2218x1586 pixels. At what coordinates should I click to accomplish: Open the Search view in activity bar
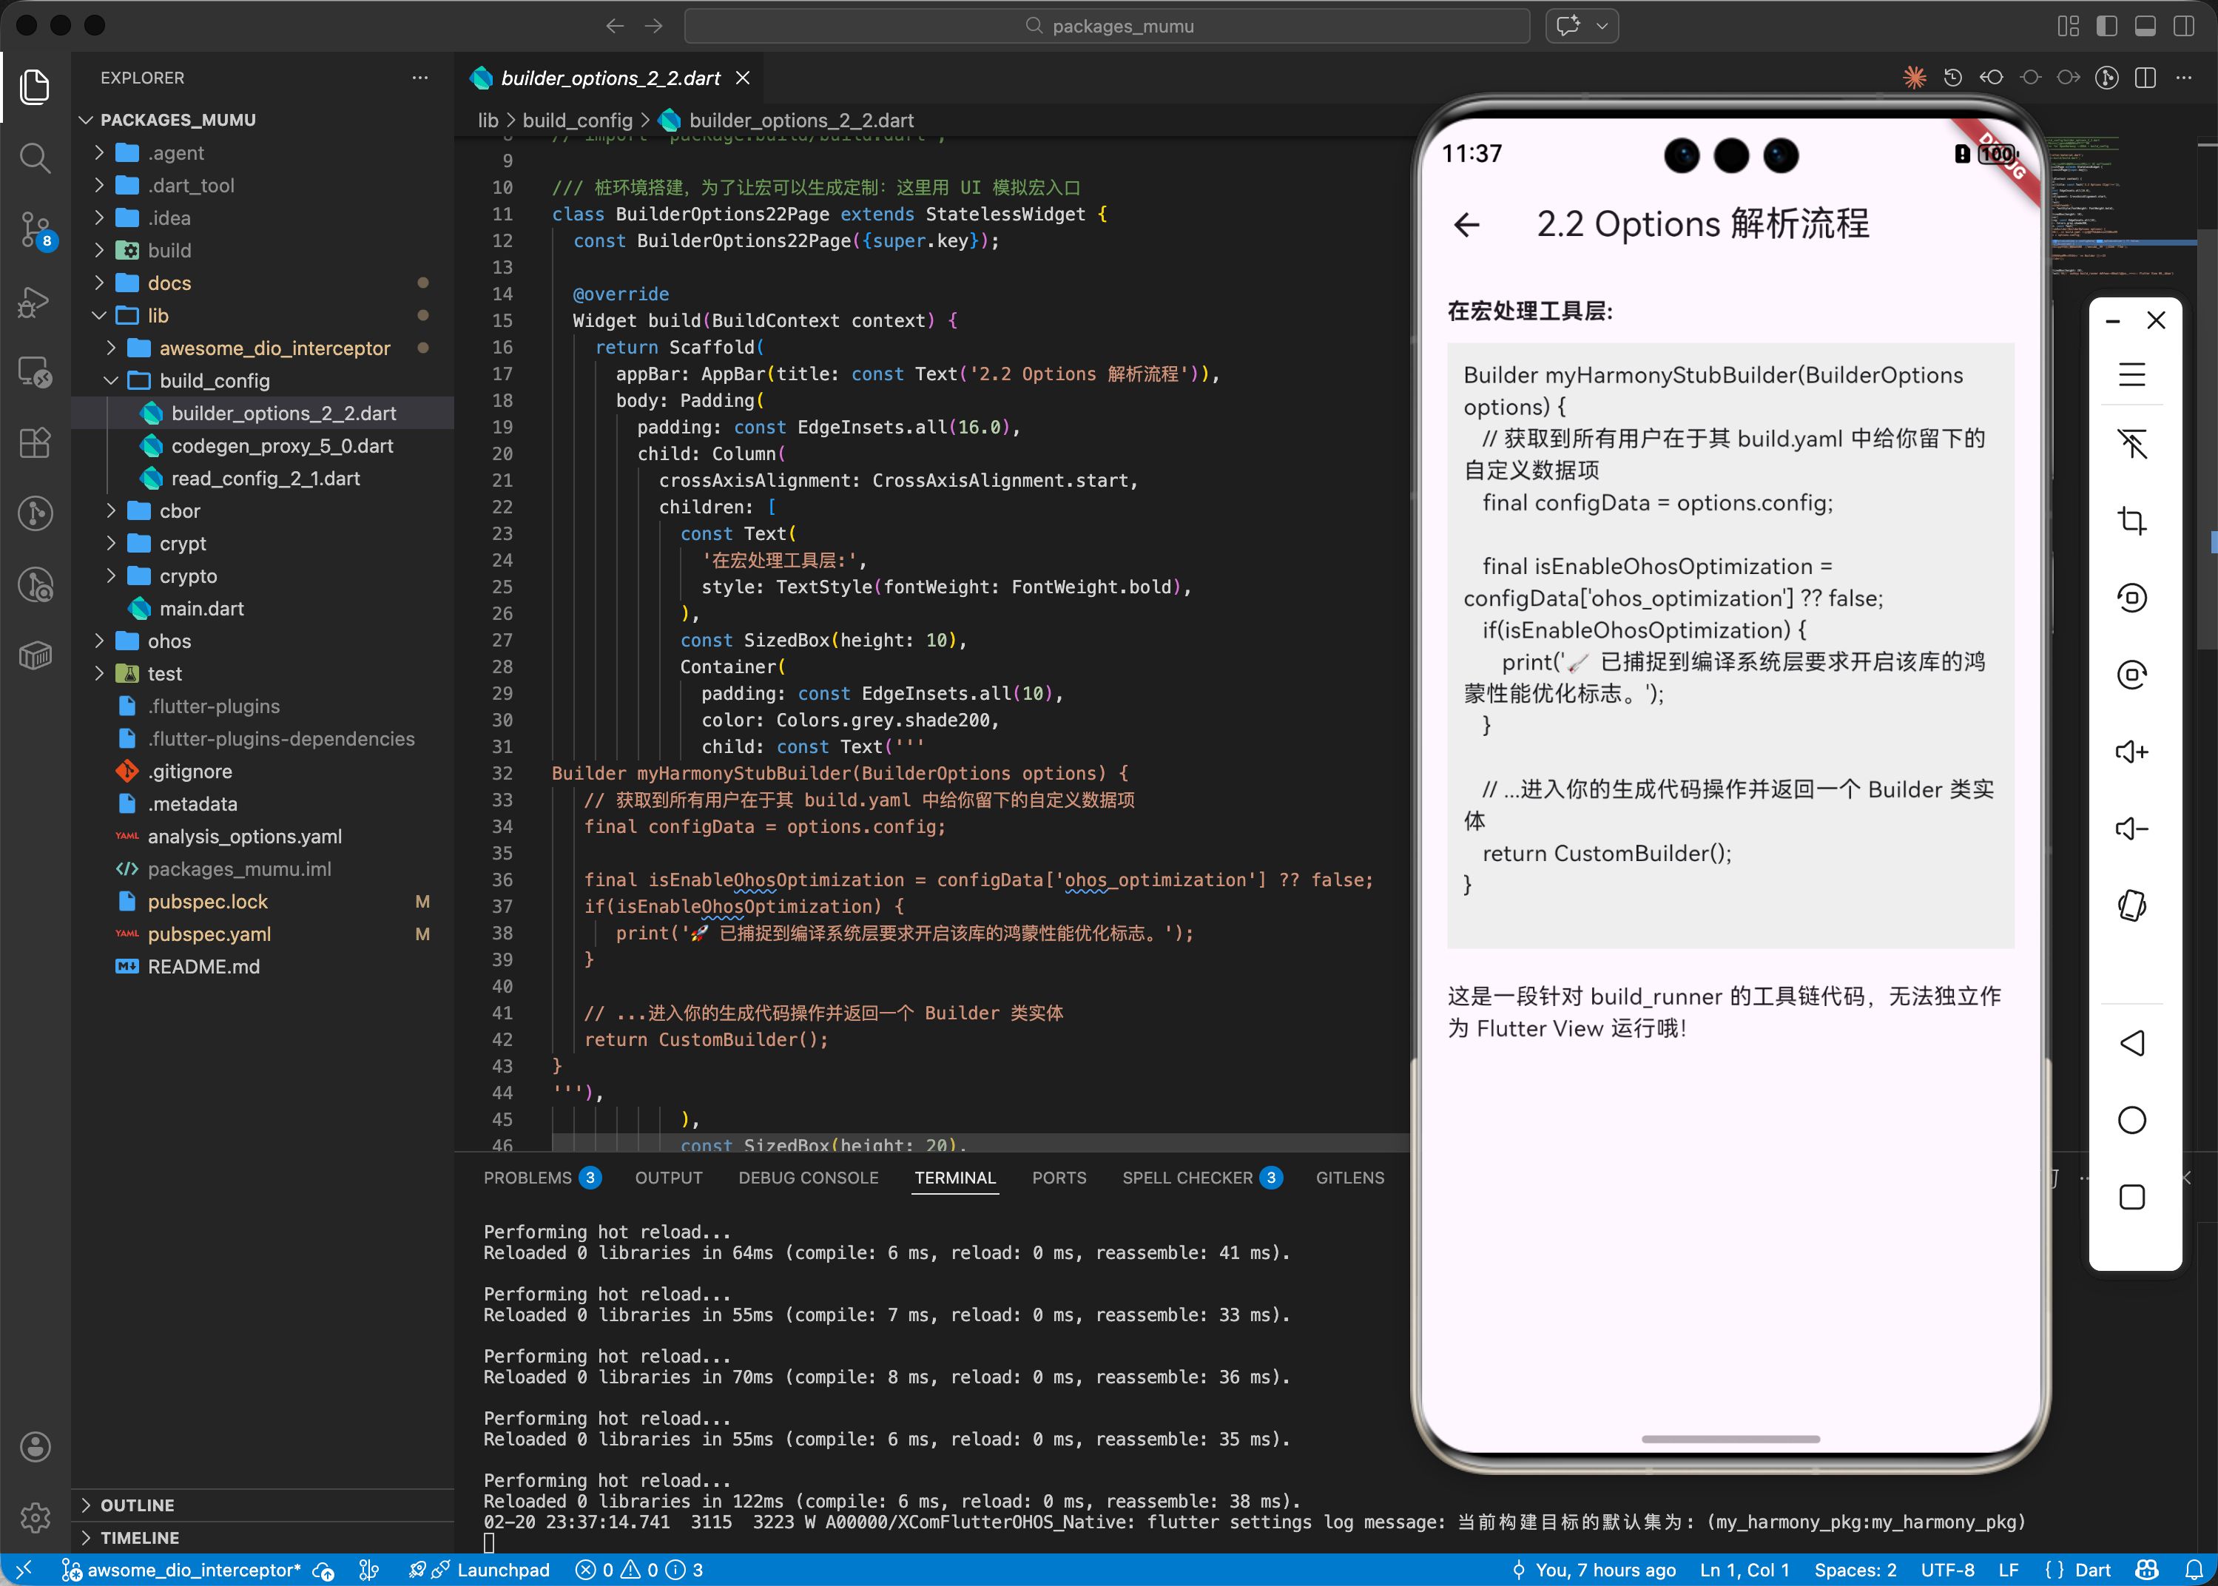click(36, 158)
